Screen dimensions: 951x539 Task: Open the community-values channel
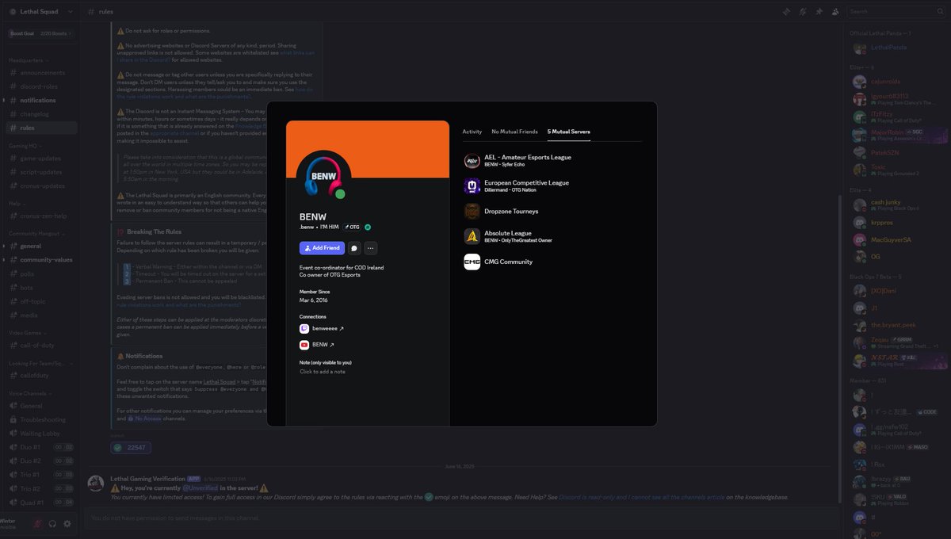pos(42,260)
